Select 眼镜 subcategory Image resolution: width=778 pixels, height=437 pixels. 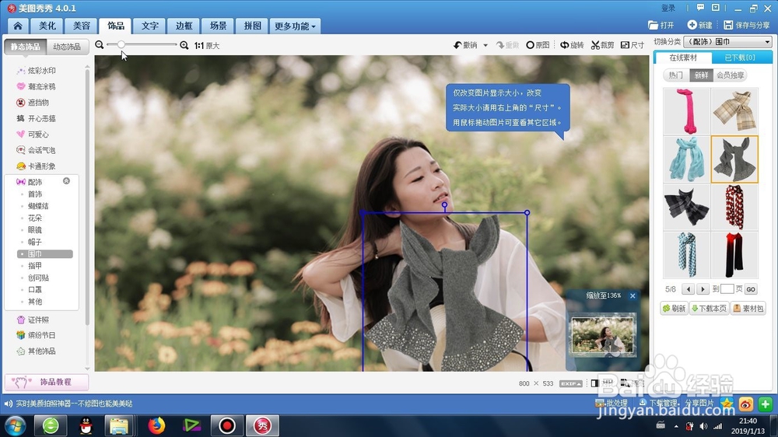(35, 229)
